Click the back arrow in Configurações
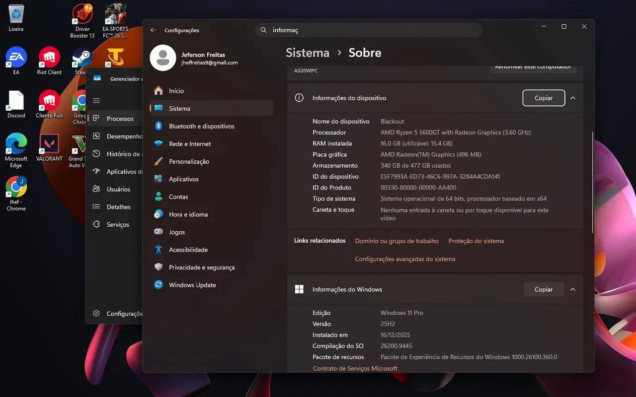 coord(153,30)
